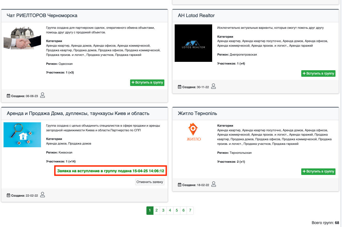Go to pagination page 4

point(170,210)
